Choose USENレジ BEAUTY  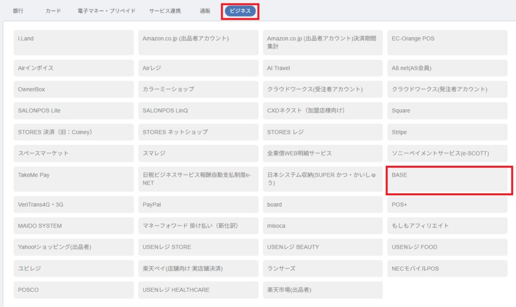(323, 247)
